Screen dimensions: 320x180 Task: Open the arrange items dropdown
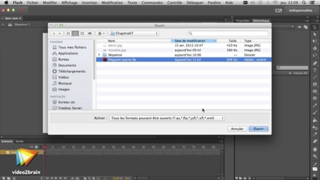pyautogui.click(x=101, y=33)
